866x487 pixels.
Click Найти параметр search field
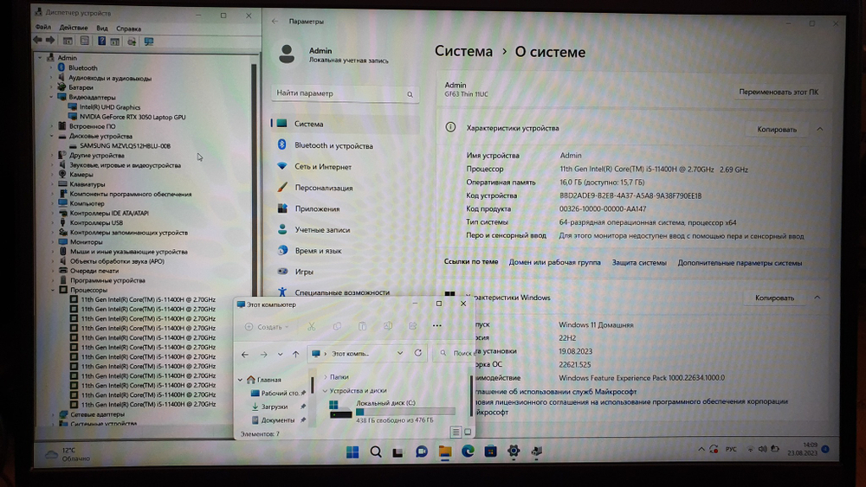[346, 93]
